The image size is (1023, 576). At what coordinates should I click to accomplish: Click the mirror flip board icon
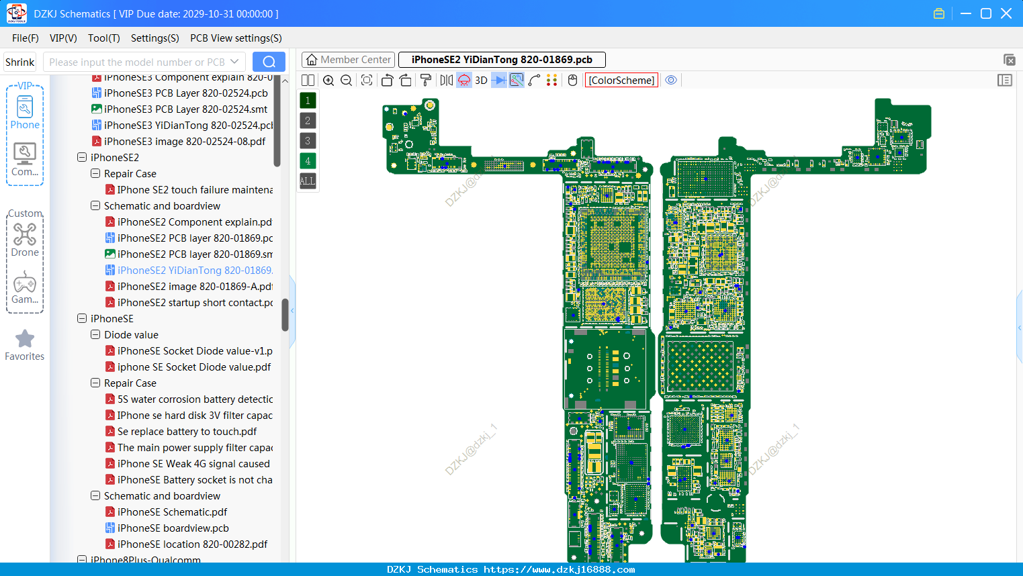tap(447, 81)
